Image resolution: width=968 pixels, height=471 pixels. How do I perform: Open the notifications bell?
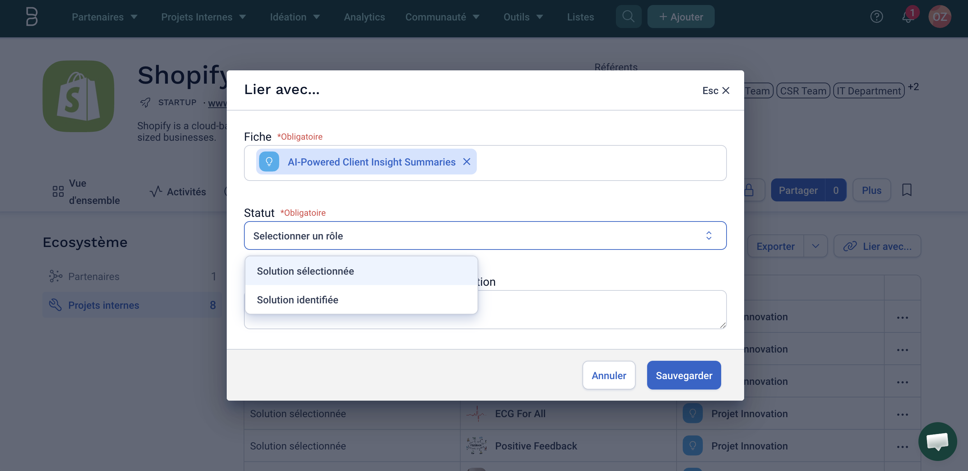tap(908, 17)
